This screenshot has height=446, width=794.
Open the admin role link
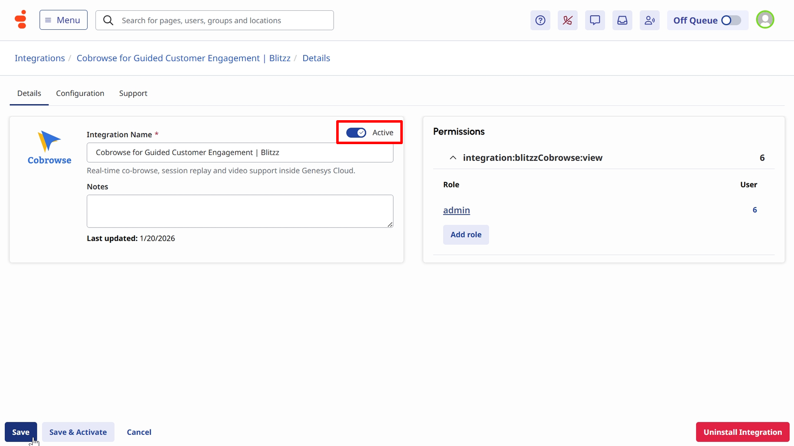point(456,210)
